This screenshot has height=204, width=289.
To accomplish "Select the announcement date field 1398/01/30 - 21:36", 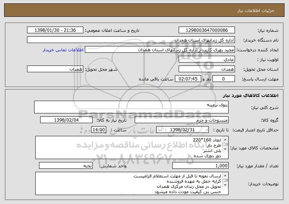I will (55, 30).
